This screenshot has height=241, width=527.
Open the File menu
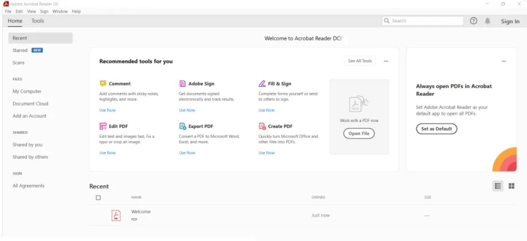coord(8,11)
